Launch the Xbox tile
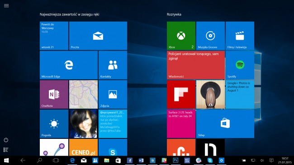Image resolution: width=294 pixels, height=165 pixels. click(181, 36)
